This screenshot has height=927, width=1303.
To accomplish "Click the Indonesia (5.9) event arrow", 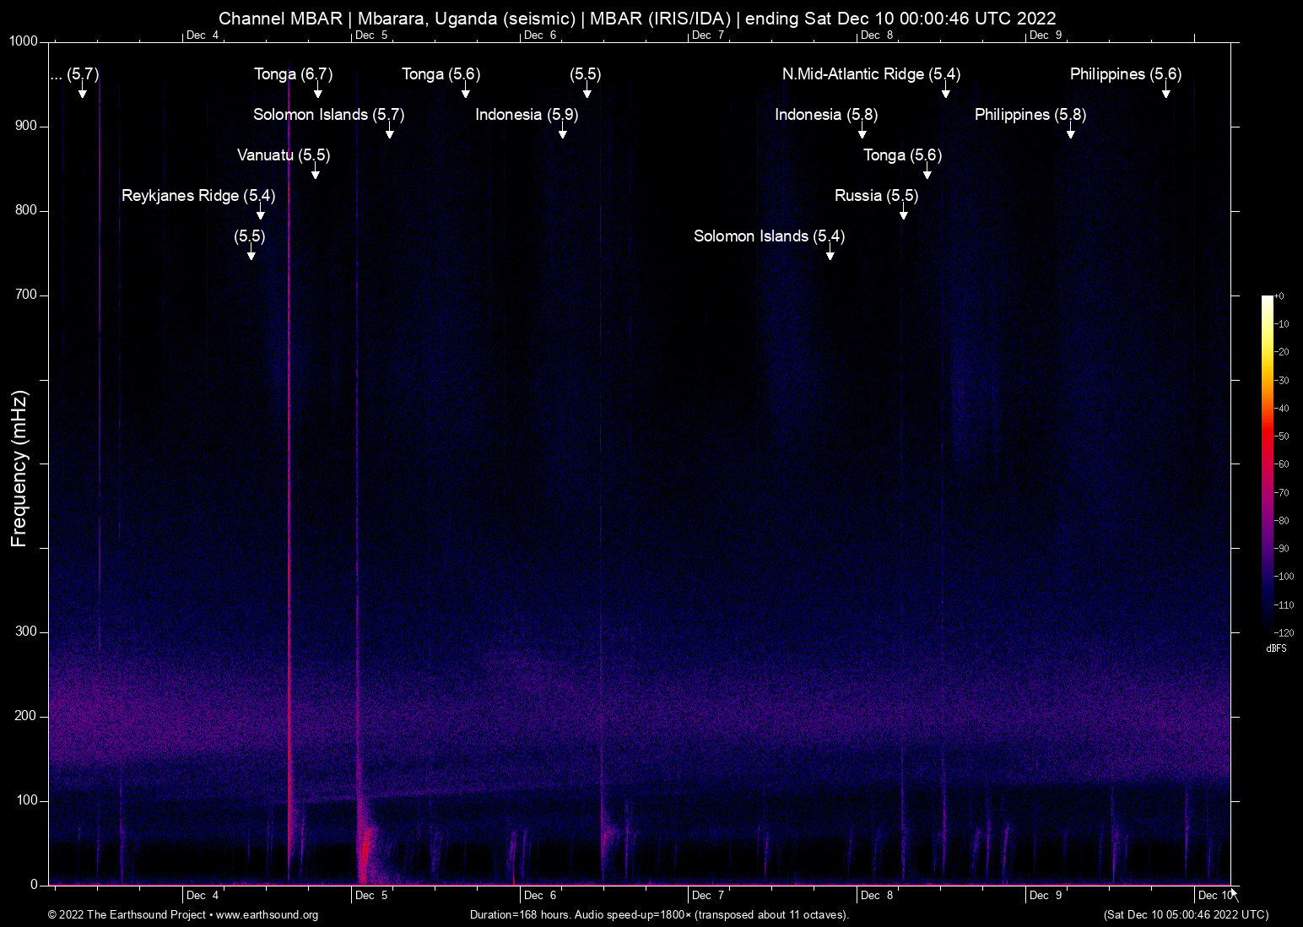I will tap(562, 132).
